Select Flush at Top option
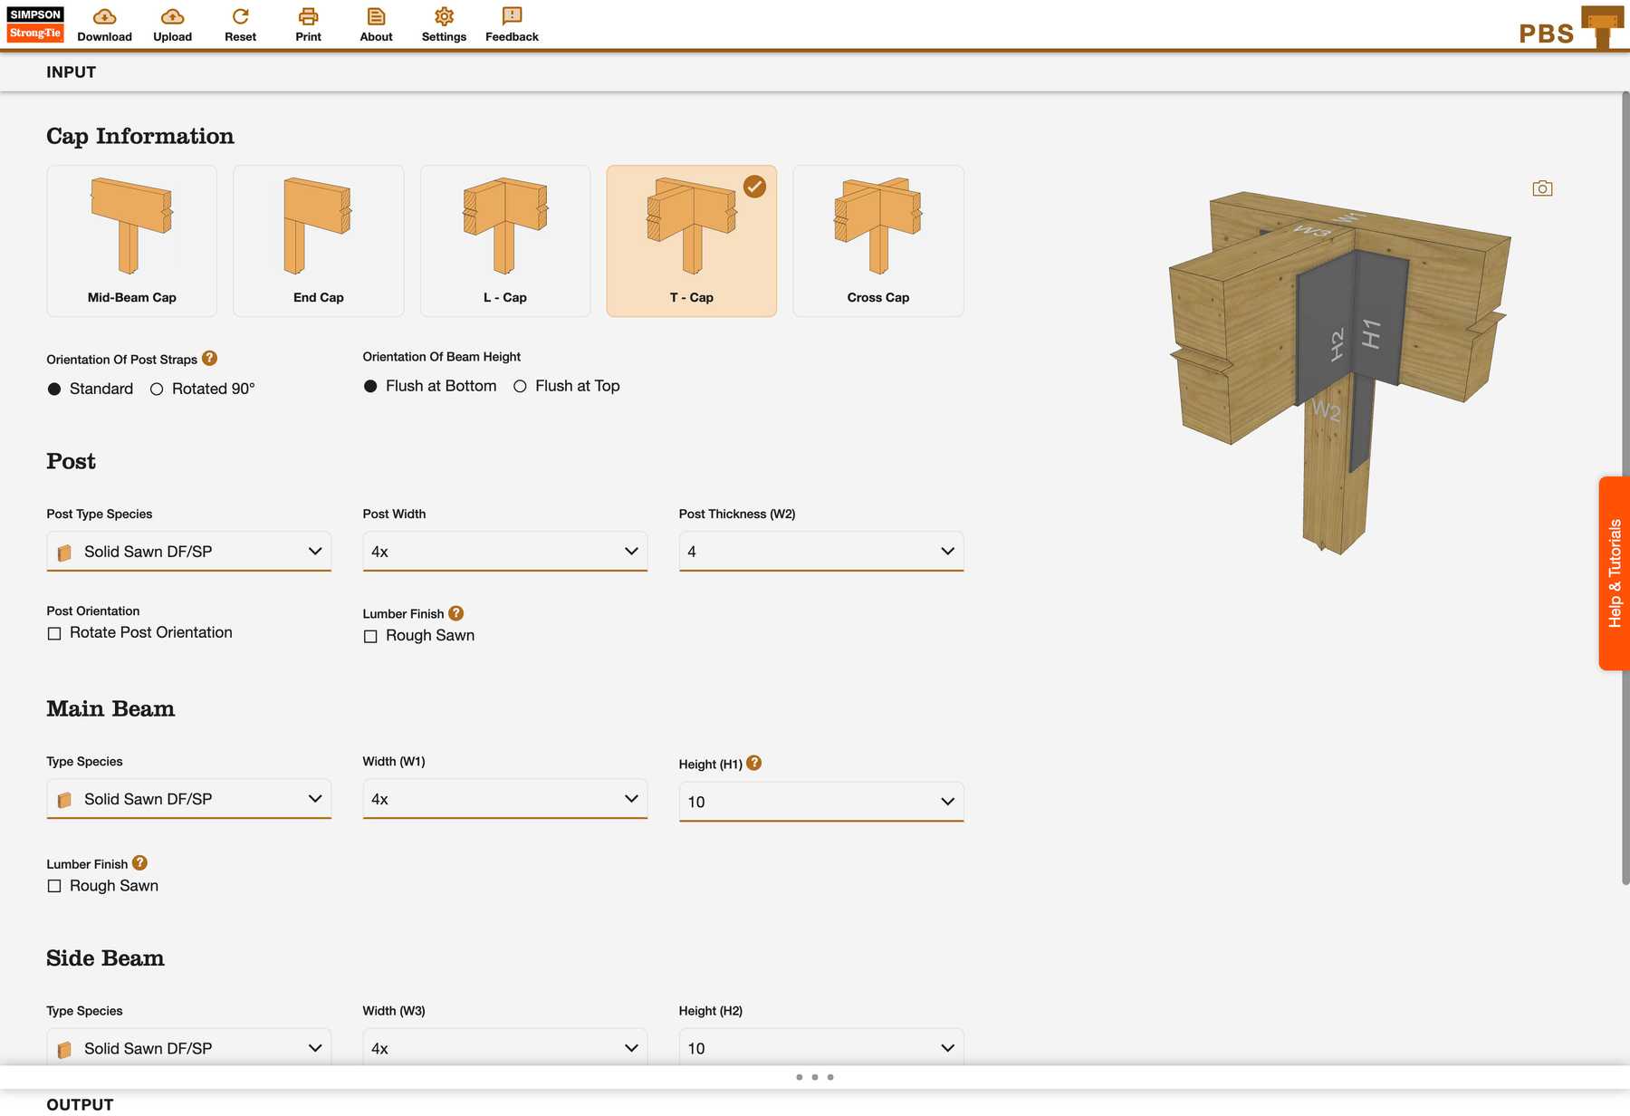 520,387
